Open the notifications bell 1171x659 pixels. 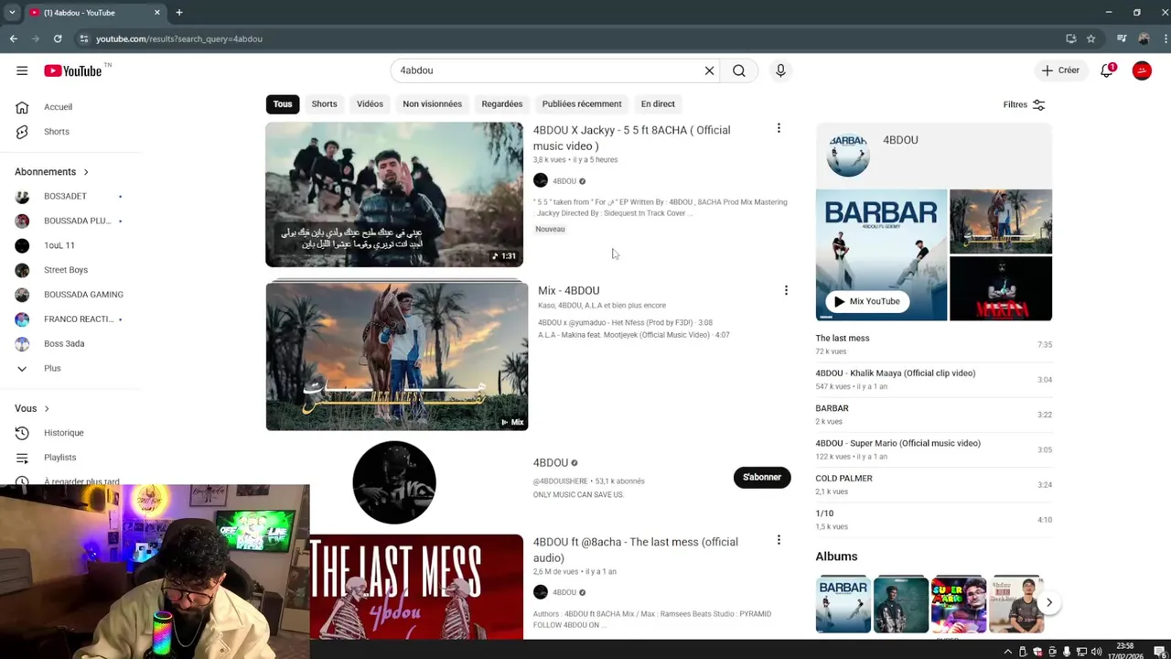click(1107, 70)
